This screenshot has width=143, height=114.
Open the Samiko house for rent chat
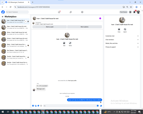tap(15, 63)
